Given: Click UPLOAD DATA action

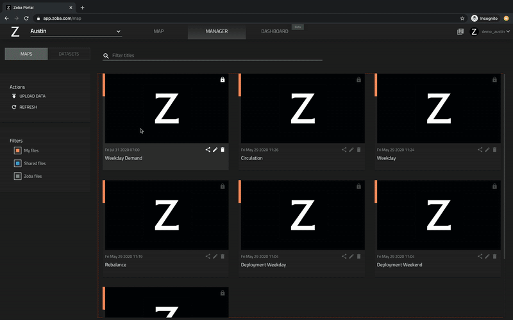Looking at the screenshot, I should point(28,96).
